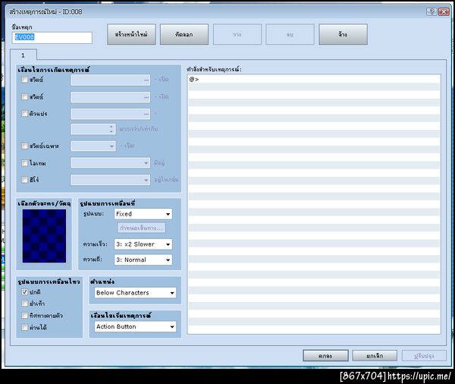Open the frequency dropdown showing 3: Normal

[143, 260]
